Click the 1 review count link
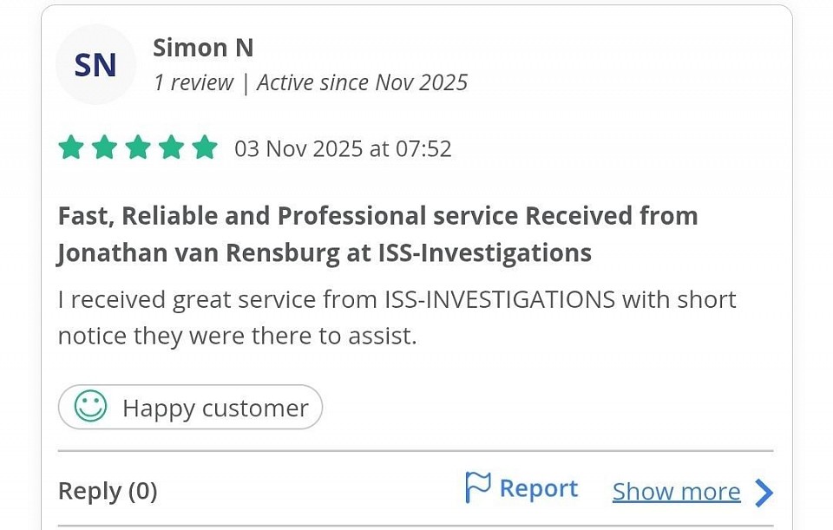833x530 pixels. tap(193, 82)
